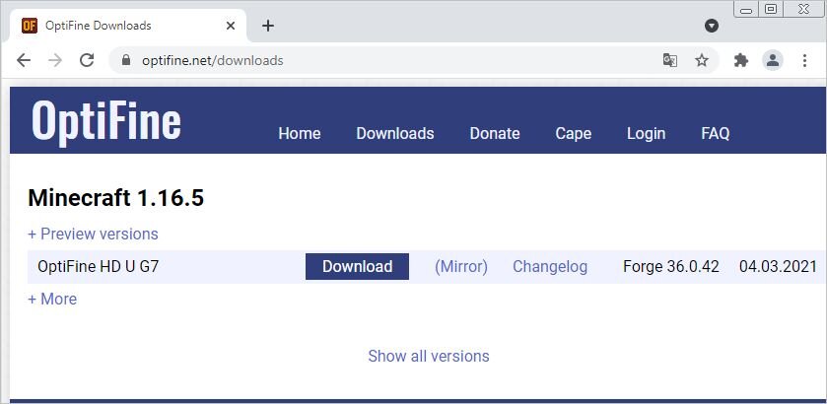Open the FAQ navigation item
Viewport: 827px width, 404px height.
716,133
